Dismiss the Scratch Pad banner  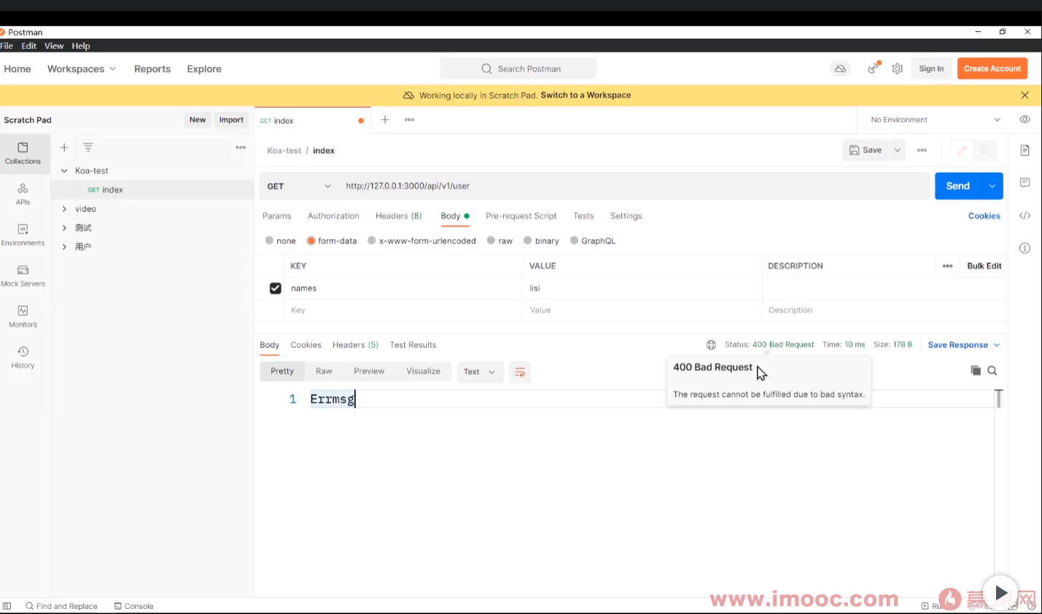pos(1024,95)
